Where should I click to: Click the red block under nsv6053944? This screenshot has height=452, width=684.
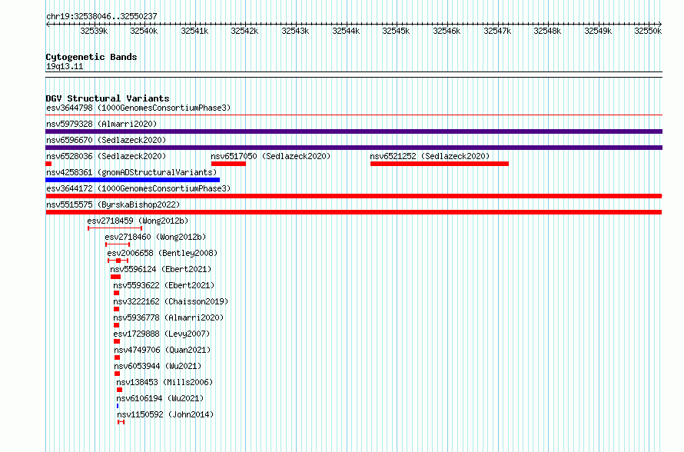pyautogui.click(x=118, y=374)
